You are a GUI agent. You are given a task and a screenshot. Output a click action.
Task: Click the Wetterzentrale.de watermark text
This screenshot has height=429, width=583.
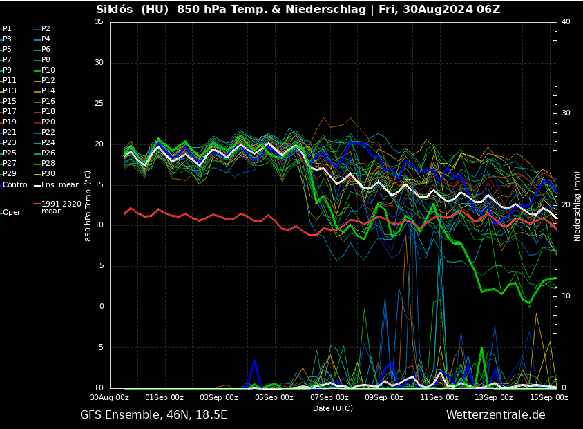tap(495, 415)
